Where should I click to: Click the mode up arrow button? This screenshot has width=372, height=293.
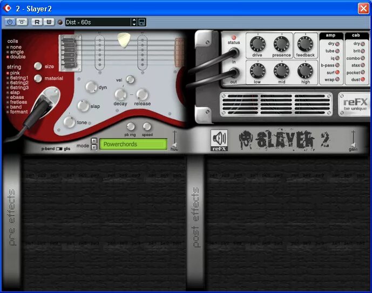94,141
